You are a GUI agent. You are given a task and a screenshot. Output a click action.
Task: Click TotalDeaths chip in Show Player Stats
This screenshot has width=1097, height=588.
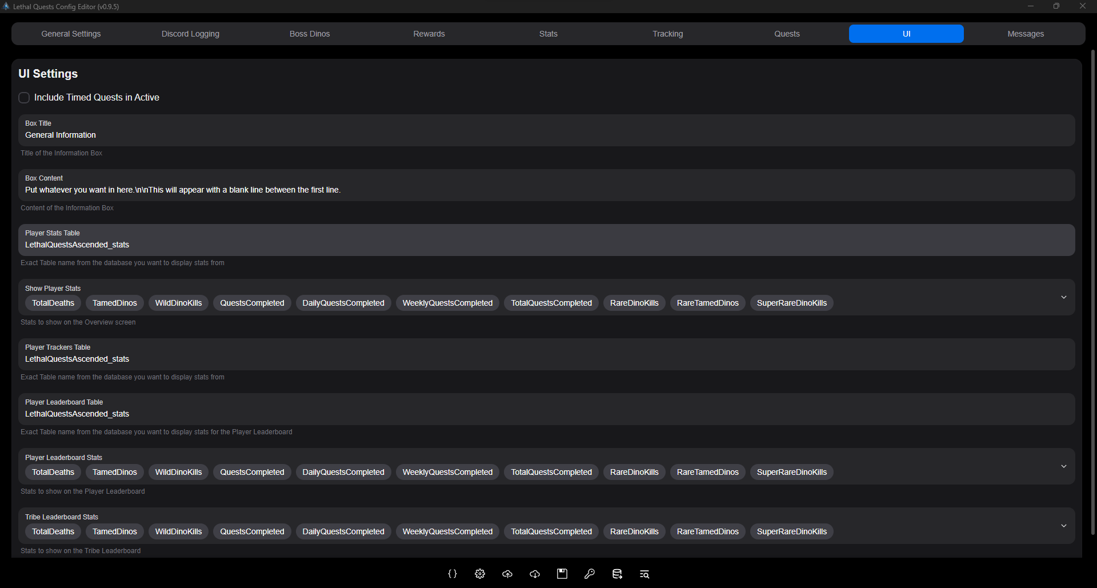53,303
